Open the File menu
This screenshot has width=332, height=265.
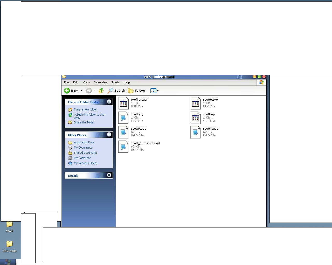coord(66,82)
